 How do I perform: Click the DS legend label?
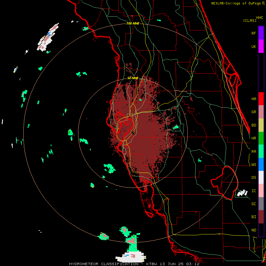click(x=254, y=178)
